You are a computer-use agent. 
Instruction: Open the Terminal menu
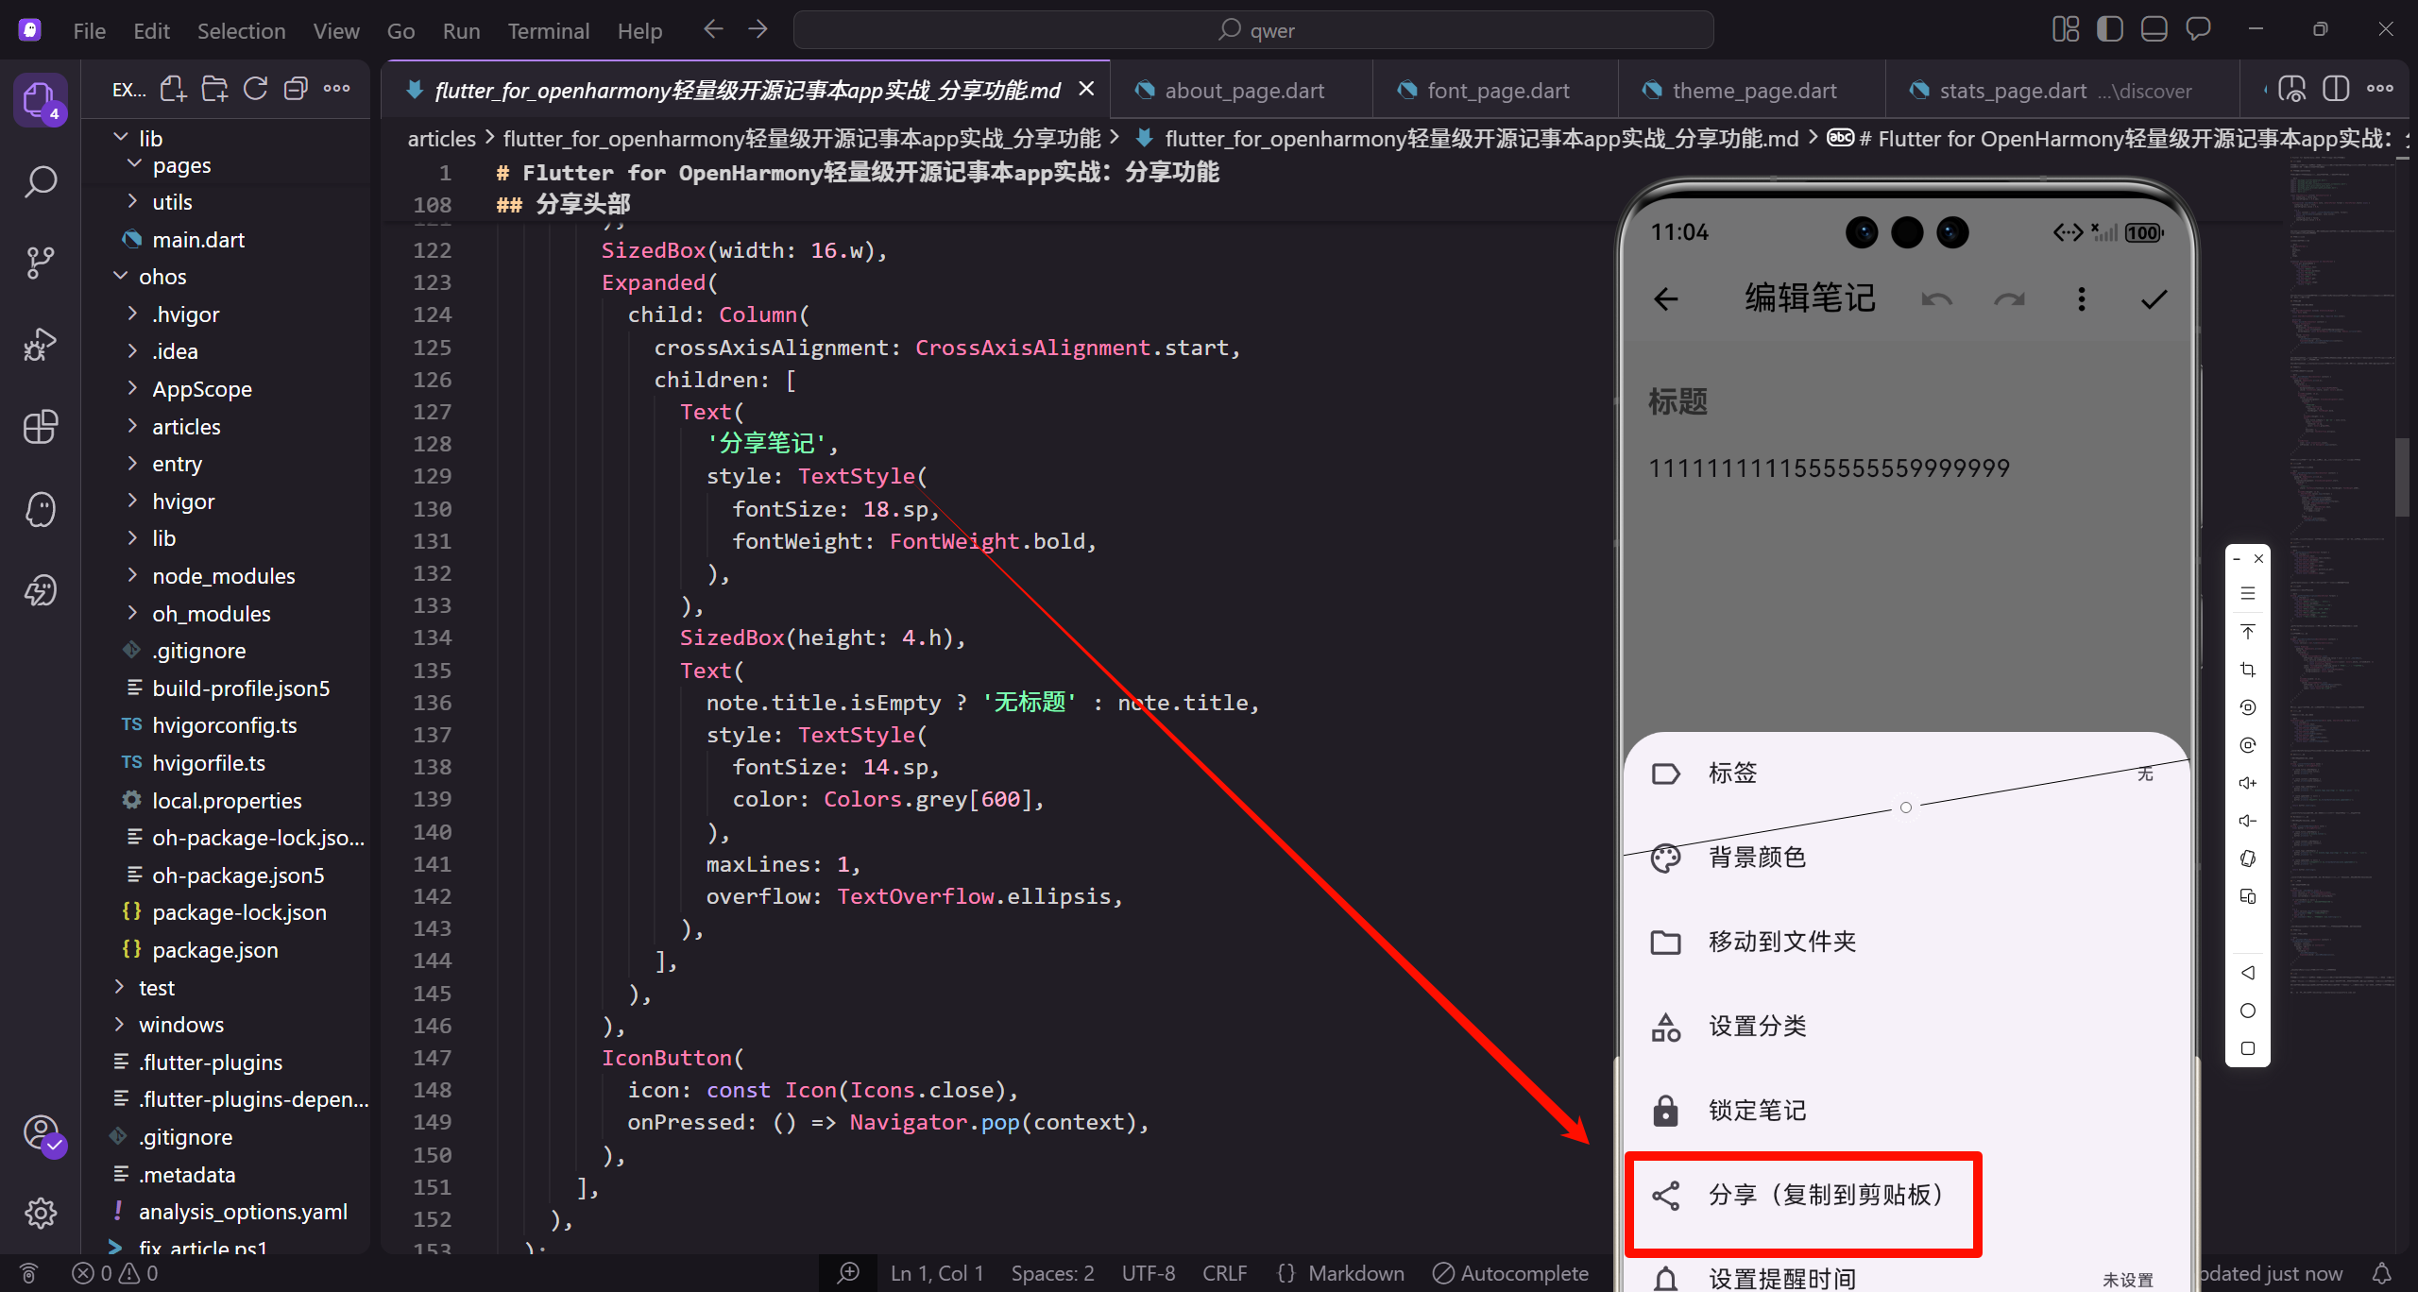[548, 30]
